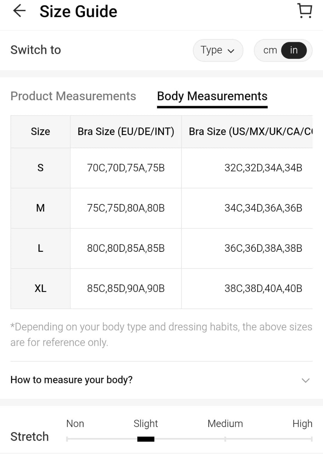
Task: Tap the back arrow icon
Action: (x=19, y=11)
